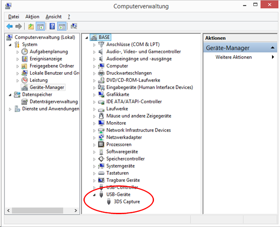Click the IDE ATA/ATAPI-Controller icon

tap(101, 102)
